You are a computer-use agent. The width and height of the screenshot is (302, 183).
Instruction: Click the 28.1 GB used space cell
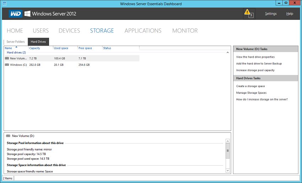click(x=59, y=65)
